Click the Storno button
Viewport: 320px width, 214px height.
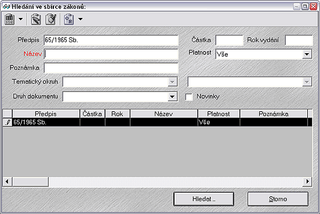278,199
